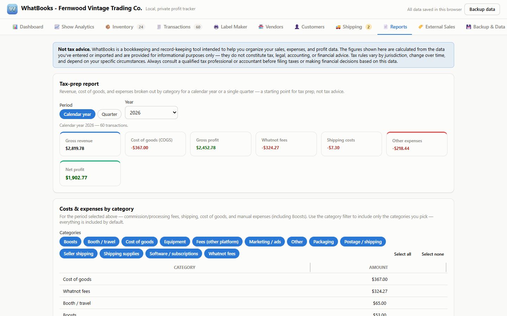This screenshot has height=316, width=507.
Task: Click the Show Analytics icon
Action: click(x=57, y=27)
